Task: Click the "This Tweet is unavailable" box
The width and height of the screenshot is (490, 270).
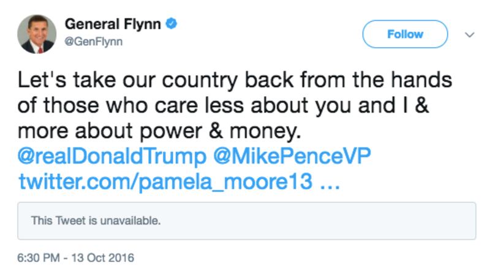Action: tap(246, 220)
